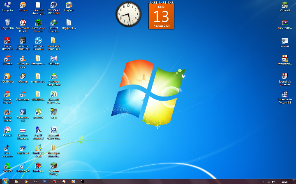
Task: Launch the Dolphin emulator shortcut
Action: tap(23, 168)
